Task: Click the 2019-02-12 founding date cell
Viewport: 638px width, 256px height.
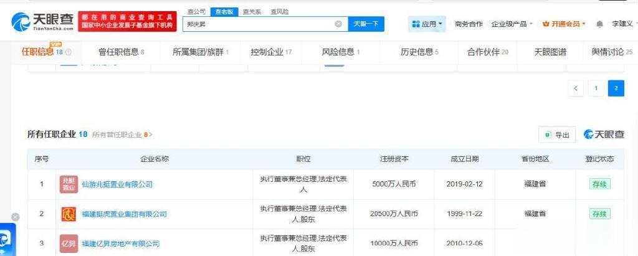Action: pos(464,184)
